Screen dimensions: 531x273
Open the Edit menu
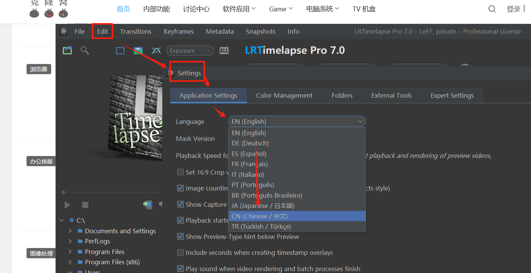pyautogui.click(x=102, y=31)
